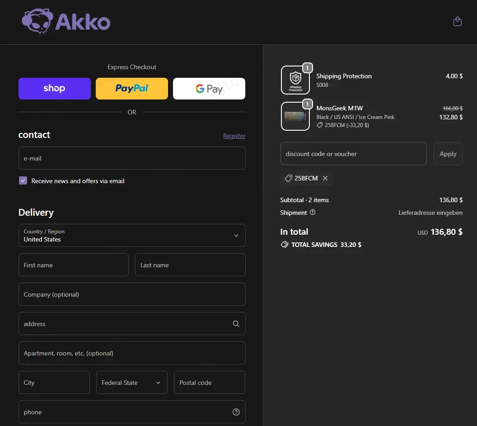Click the 132,80 $ discounted price
This screenshot has height=426, width=477.
click(x=451, y=117)
